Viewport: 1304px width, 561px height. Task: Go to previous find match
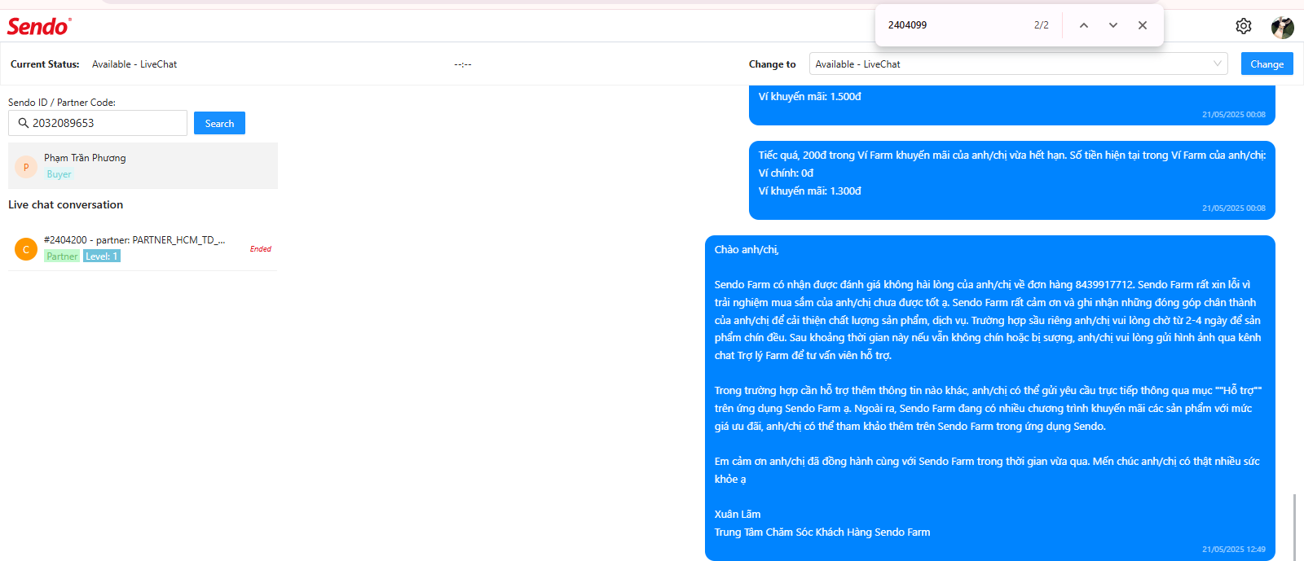pyautogui.click(x=1083, y=25)
